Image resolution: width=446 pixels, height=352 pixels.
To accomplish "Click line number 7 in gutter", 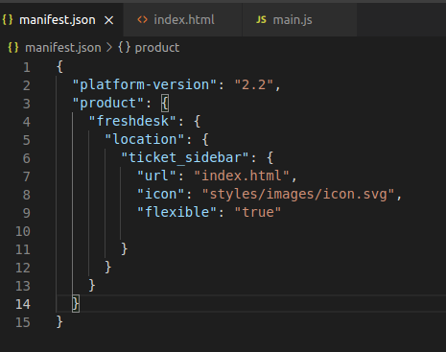I will click(27, 176).
